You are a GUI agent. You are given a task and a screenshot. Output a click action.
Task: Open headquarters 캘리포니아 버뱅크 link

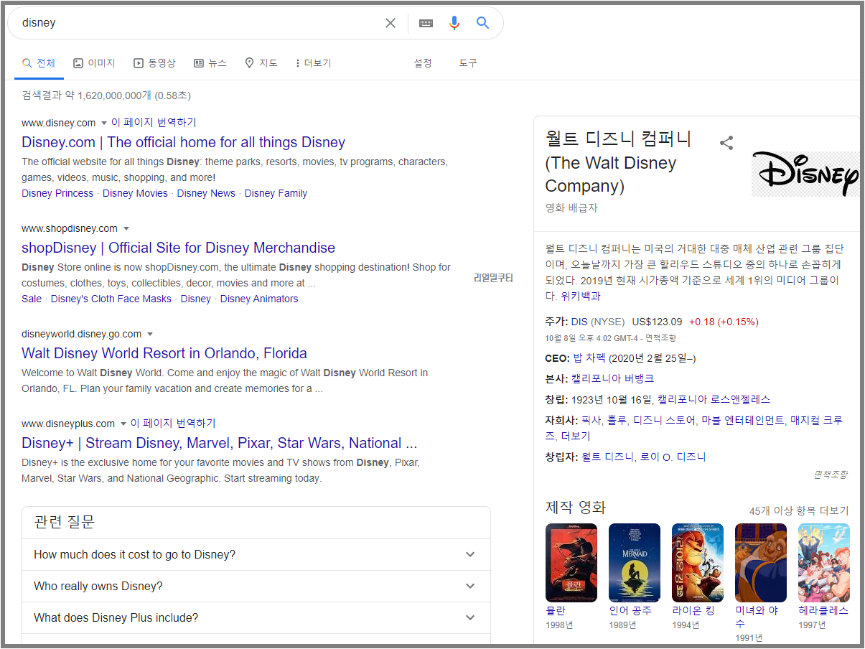613,378
